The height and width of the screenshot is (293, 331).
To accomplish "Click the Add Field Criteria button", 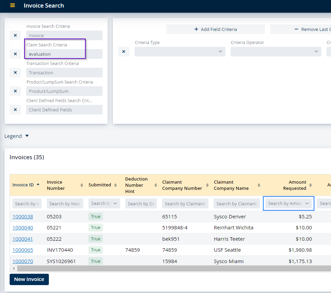I will coord(215,29).
